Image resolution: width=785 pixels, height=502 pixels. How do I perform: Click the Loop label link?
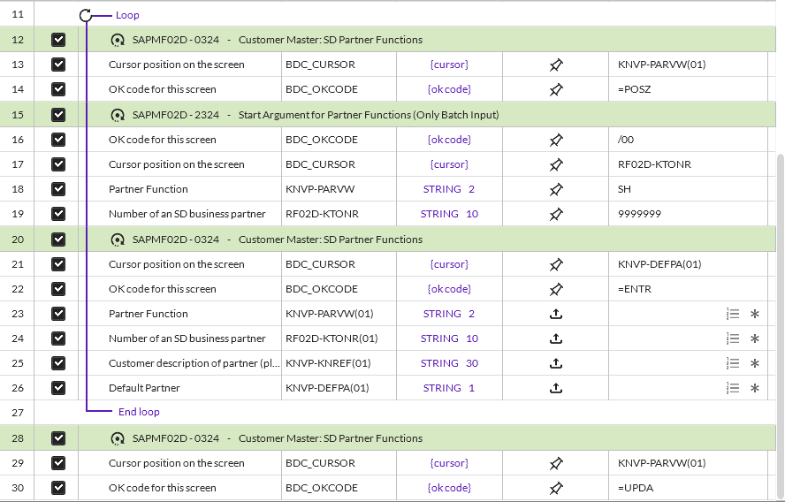[x=127, y=15]
